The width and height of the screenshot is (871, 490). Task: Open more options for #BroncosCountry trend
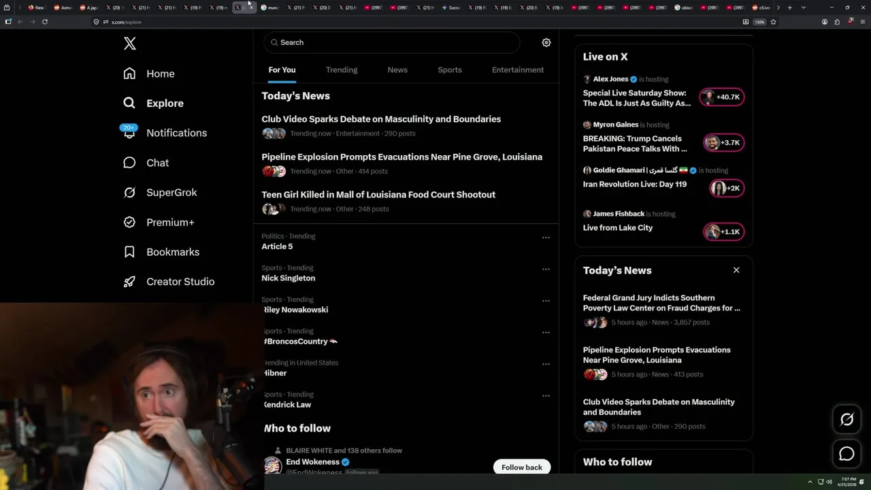(x=546, y=333)
